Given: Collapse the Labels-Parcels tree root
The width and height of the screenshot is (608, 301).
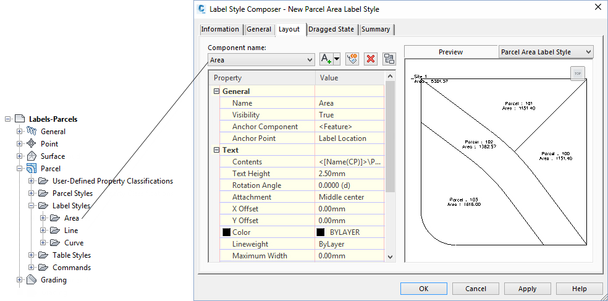Looking at the screenshot, I should (7, 119).
